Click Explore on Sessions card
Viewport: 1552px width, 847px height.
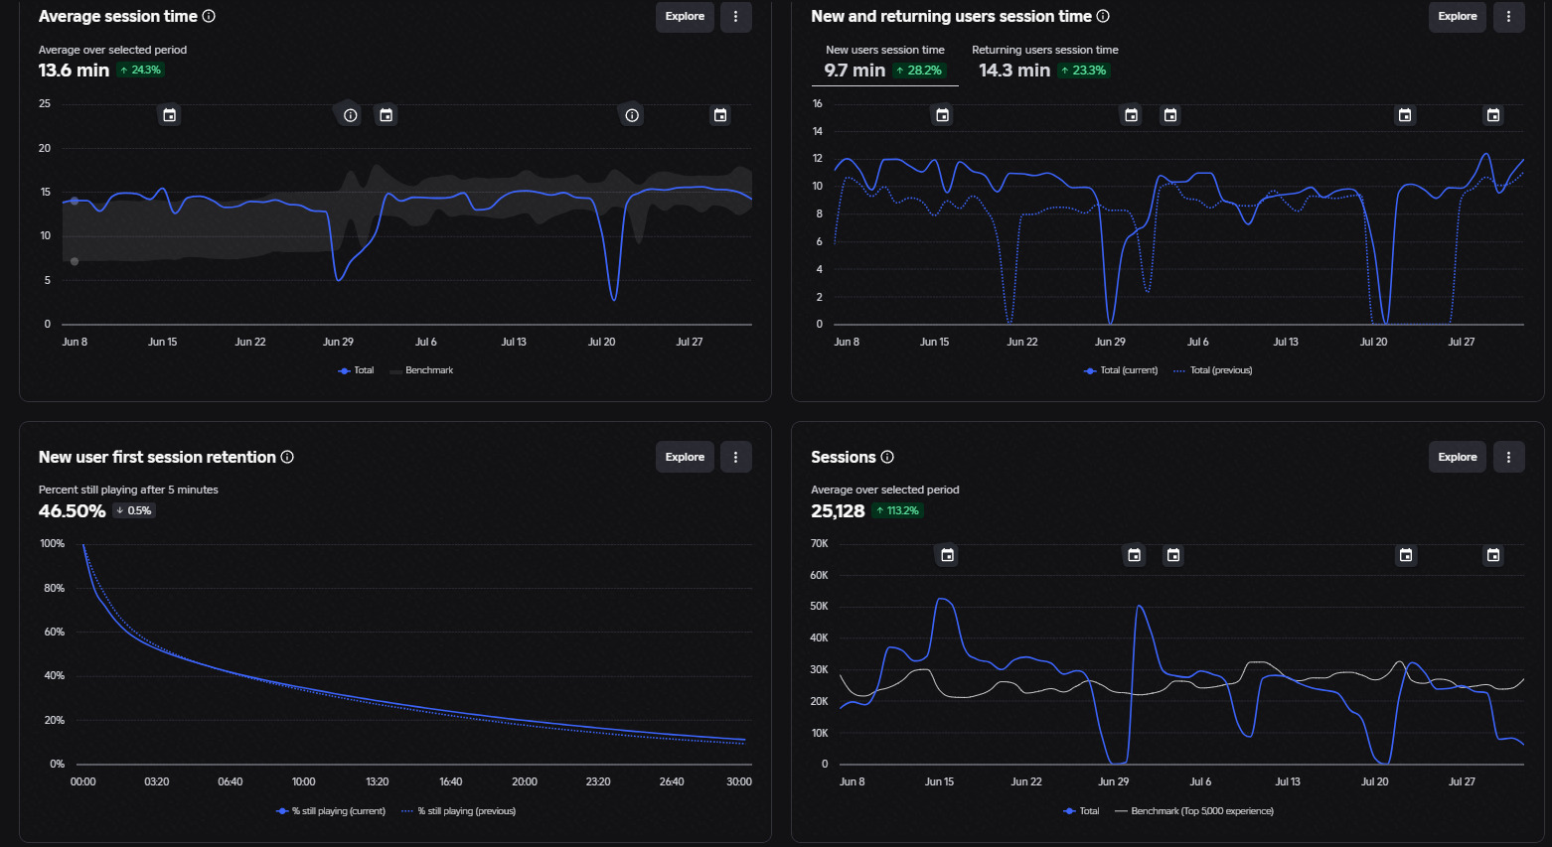1458,457
